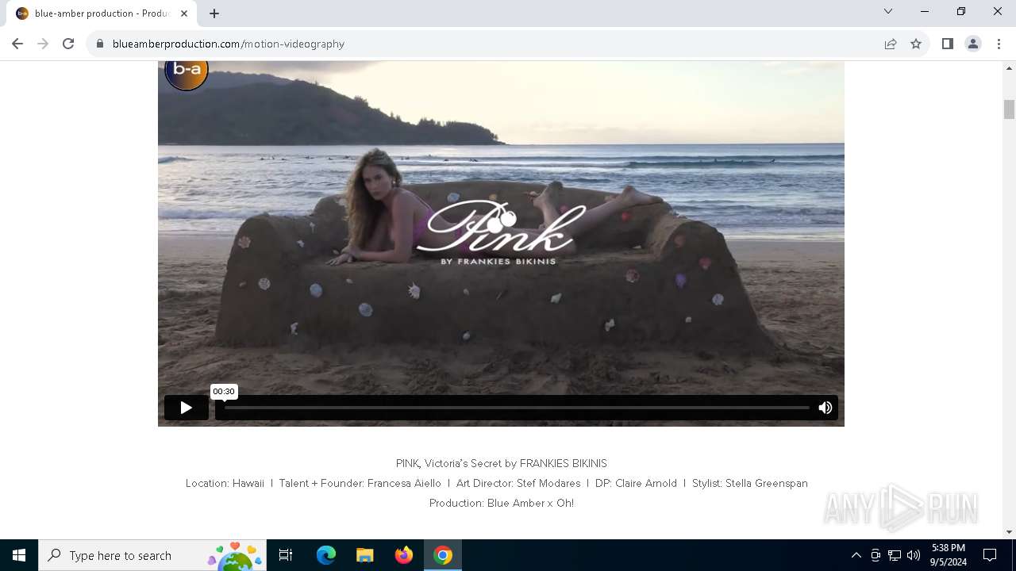Click the text "Location: Hawaii"

coord(225,483)
